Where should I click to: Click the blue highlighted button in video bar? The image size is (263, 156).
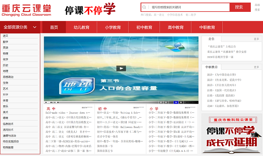tap(176, 102)
